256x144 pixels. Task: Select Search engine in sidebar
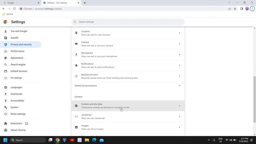coord(18,64)
